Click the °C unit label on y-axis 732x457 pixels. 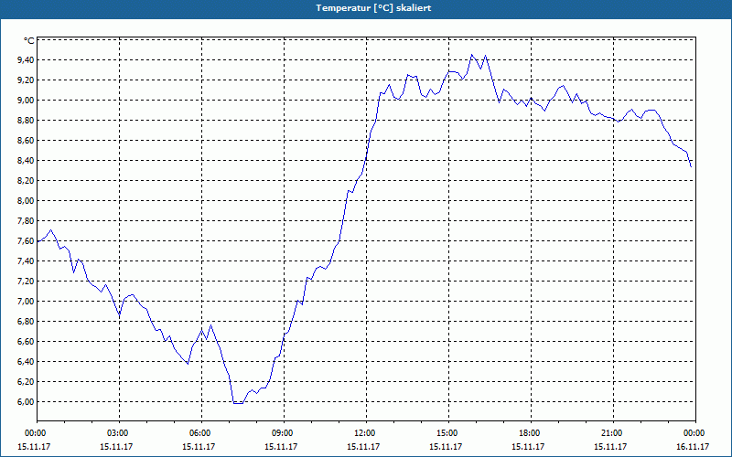29,41
